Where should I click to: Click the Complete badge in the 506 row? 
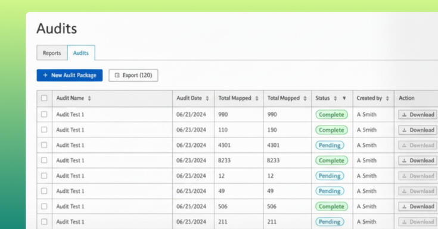[x=331, y=206]
